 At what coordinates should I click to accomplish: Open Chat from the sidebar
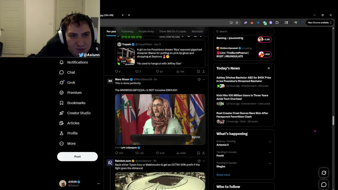(x=67, y=72)
